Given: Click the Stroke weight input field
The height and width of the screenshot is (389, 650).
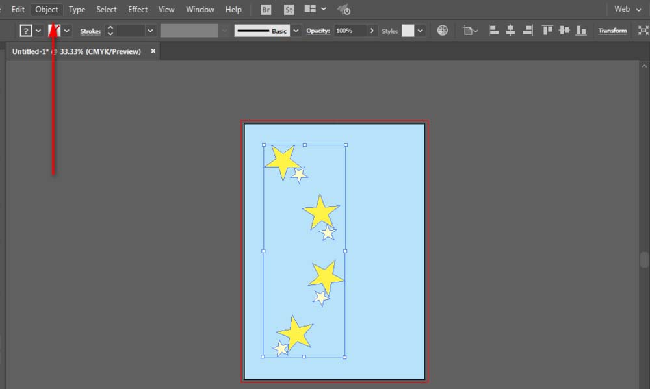Looking at the screenshot, I should tap(131, 31).
